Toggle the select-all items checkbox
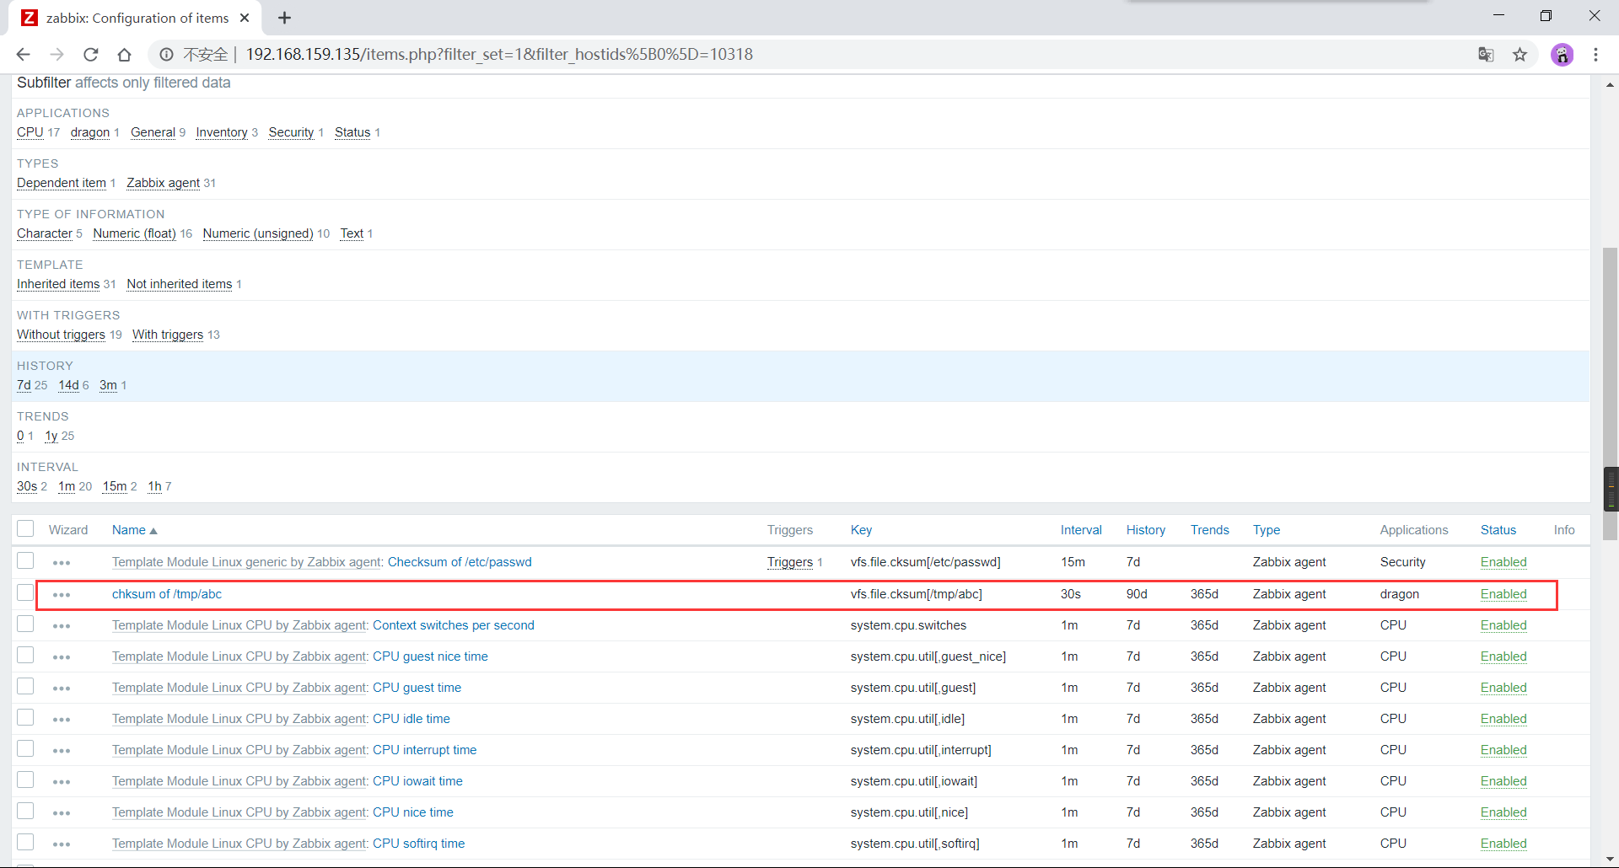Screen dimensions: 1619x868 click(x=25, y=528)
